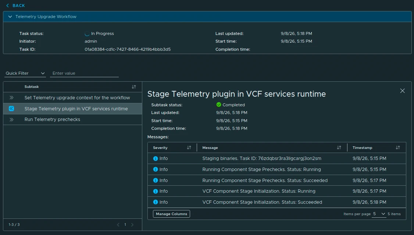The height and width of the screenshot is (235, 414).
Task: Select Stage Telemetry plugin in VCF services runtime row
Action: click(72, 108)
